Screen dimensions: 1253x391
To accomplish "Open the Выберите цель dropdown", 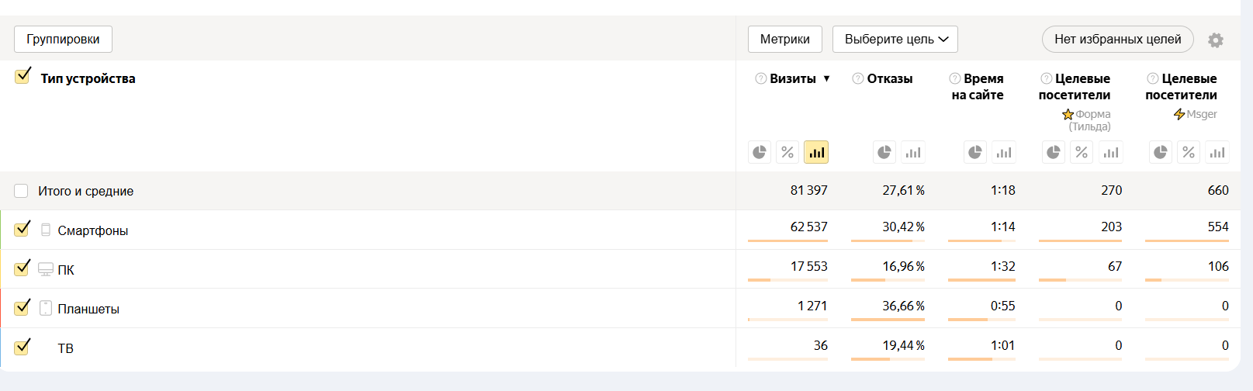I will pyautogui.click(x=895, y=39).
